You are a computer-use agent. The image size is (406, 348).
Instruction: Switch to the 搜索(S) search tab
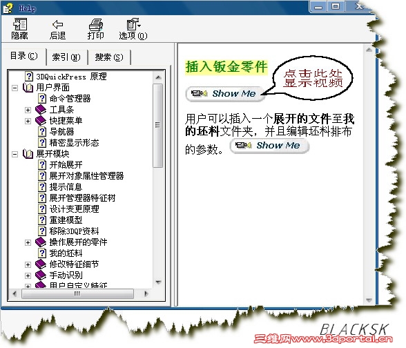click(109, 57)
